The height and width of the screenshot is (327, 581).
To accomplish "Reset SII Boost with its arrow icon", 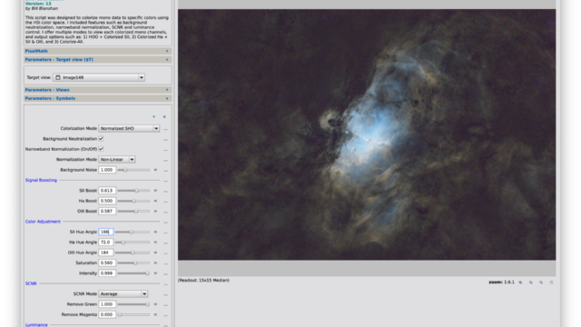I will (x=155, y=191).
